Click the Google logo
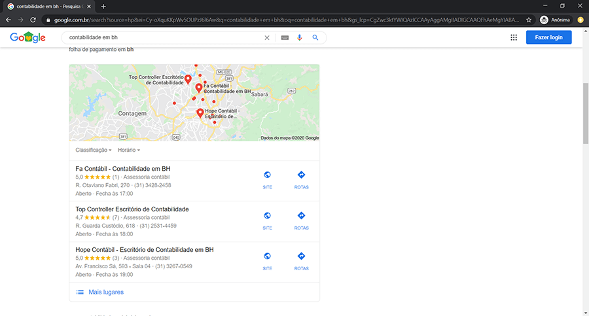 27,37
